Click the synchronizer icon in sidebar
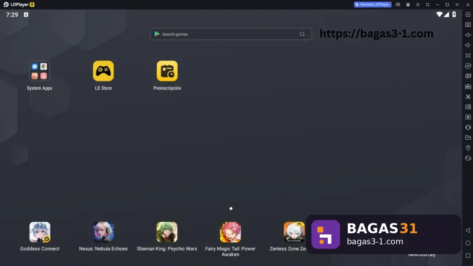 point(468,117)
